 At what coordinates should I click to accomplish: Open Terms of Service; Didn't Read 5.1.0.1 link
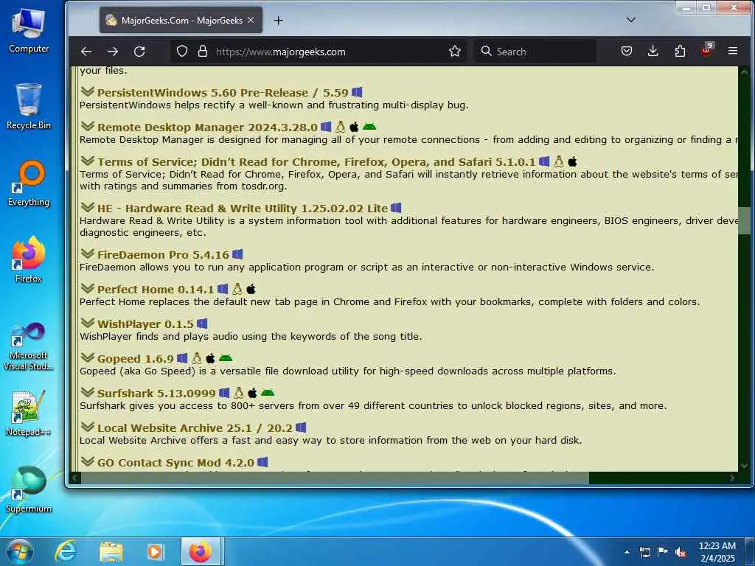click(x=316, y=161)
